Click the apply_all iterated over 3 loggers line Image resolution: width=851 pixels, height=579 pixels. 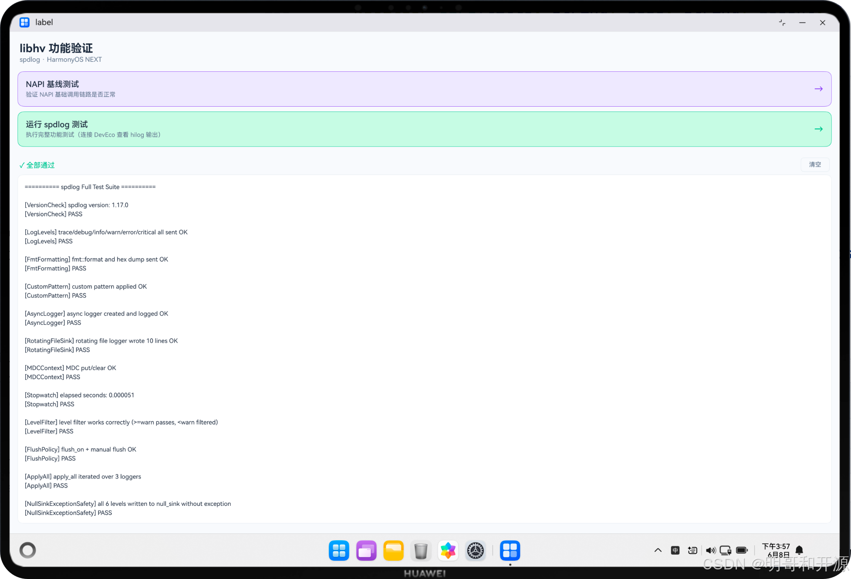[83, 477]
